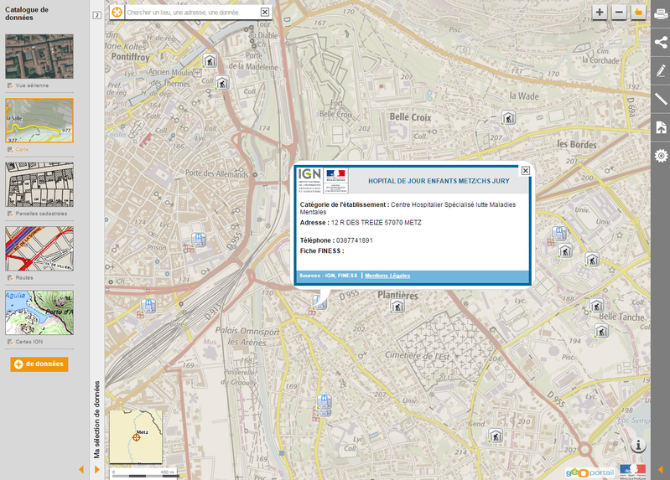The image size is (670, 480).
Task: Click the share icon in right sidebar
Action: [x=661, y=42]
